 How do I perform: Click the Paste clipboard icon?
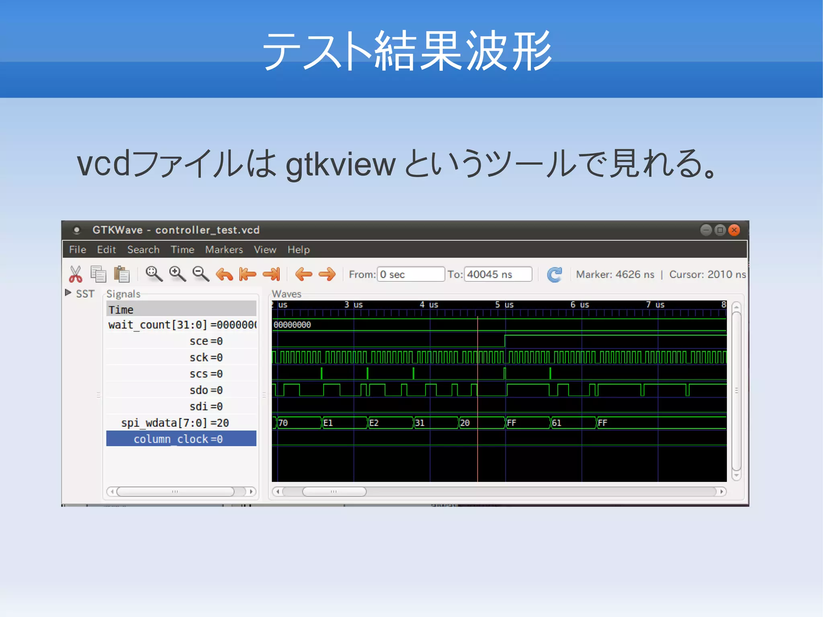pyautogui.click(x=121, y=275)
